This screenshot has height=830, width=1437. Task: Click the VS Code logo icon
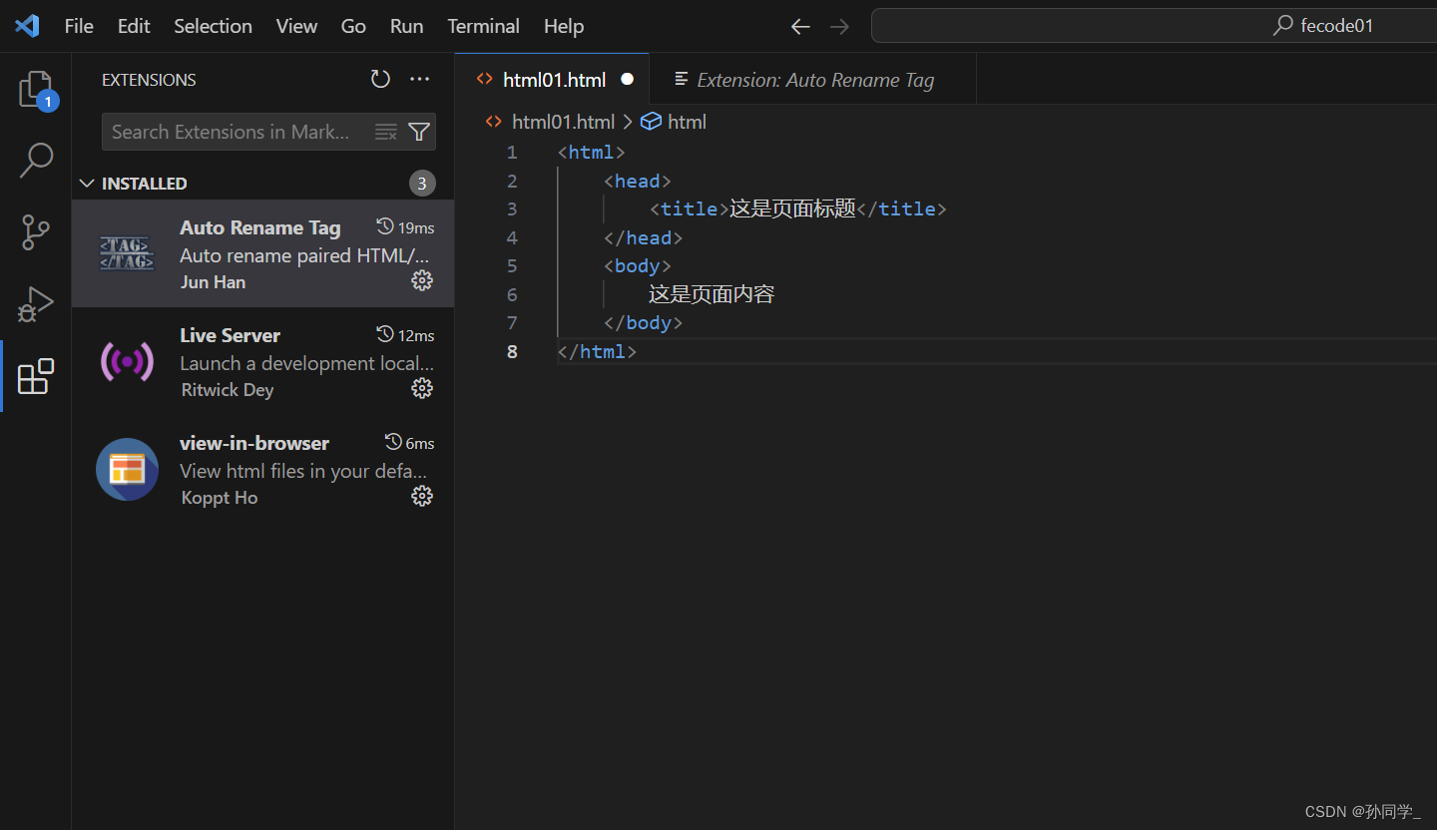[27, 26]
